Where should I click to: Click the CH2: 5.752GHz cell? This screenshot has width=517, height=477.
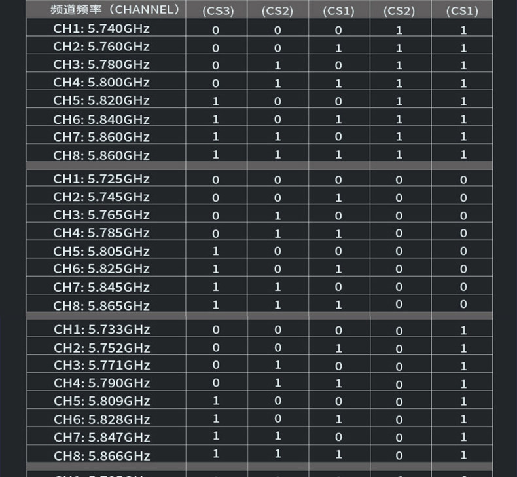tap(102, 348)
